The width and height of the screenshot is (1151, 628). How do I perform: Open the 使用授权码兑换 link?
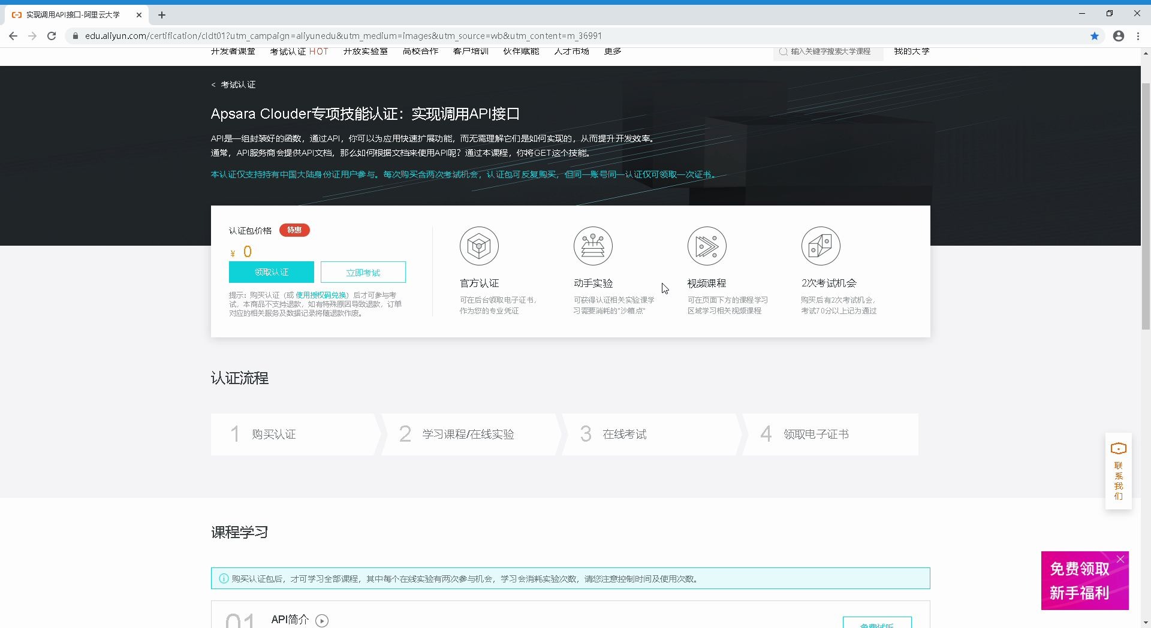click(x=321, y=295)
